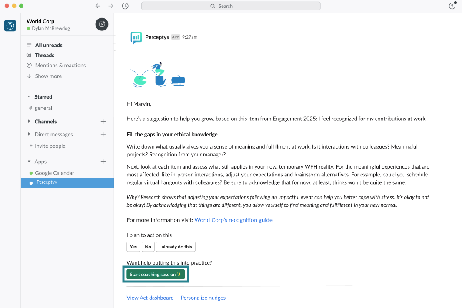Click the 9:27am message timestamp
462x308 pixels.
[190, 37]
